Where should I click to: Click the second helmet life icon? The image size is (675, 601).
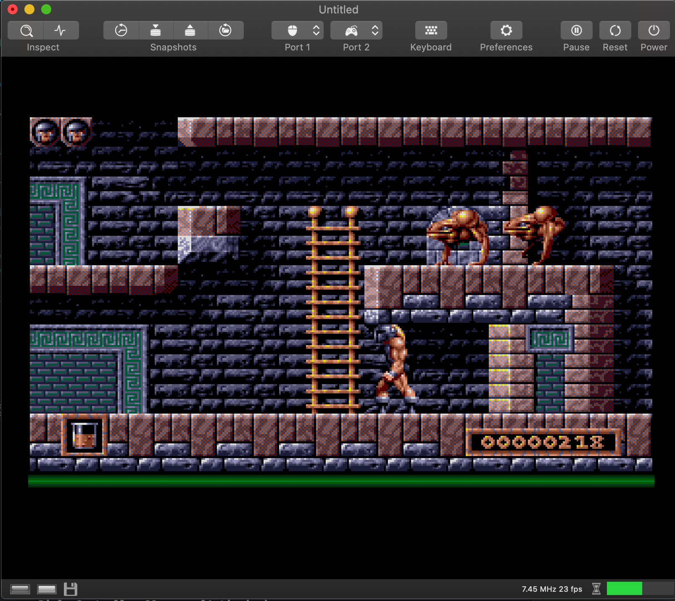pyautogui.click(x=76, y=132)
